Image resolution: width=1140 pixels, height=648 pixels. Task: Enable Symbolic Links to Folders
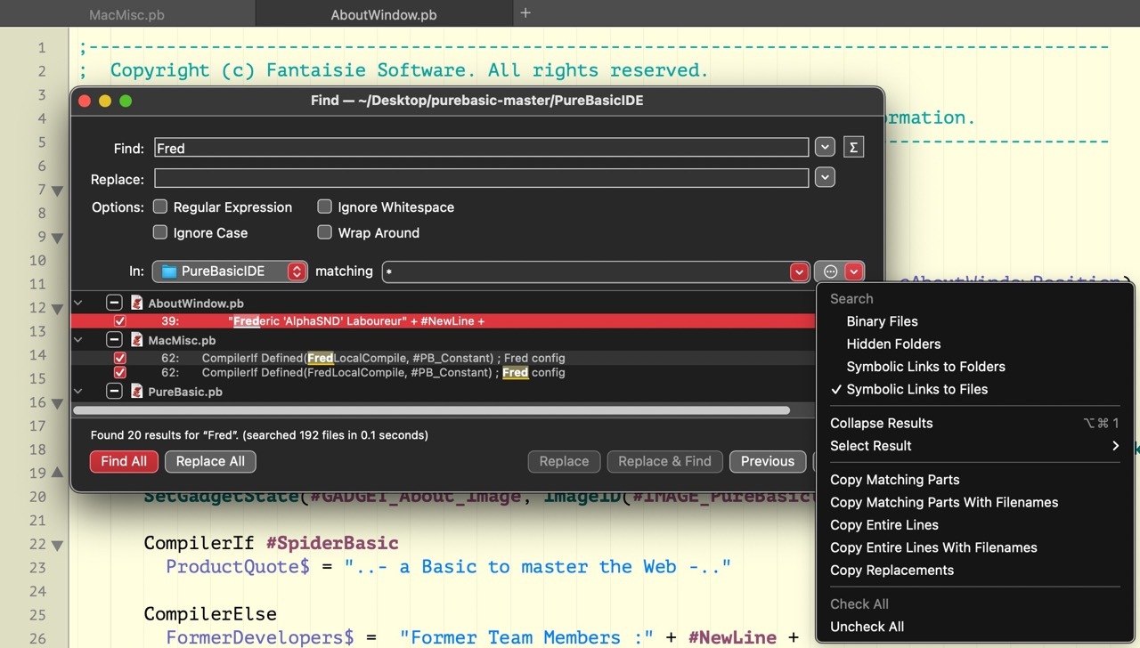925,367
